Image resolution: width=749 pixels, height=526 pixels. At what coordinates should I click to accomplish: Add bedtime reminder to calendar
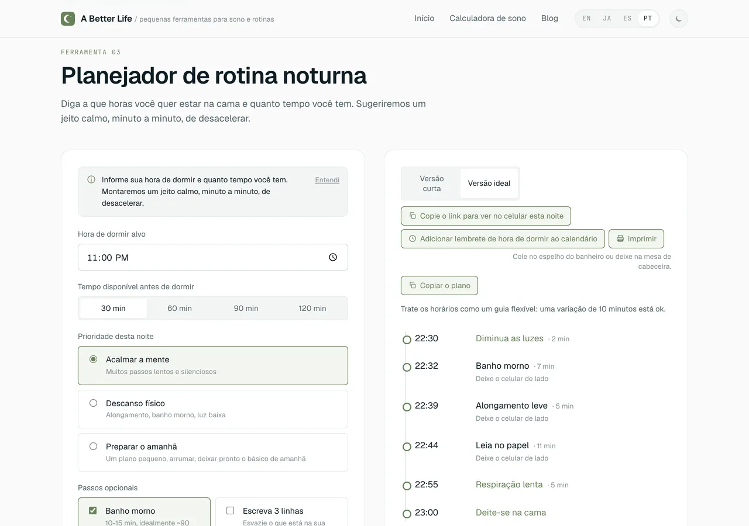pyautogui.click(x=503, y=238)
